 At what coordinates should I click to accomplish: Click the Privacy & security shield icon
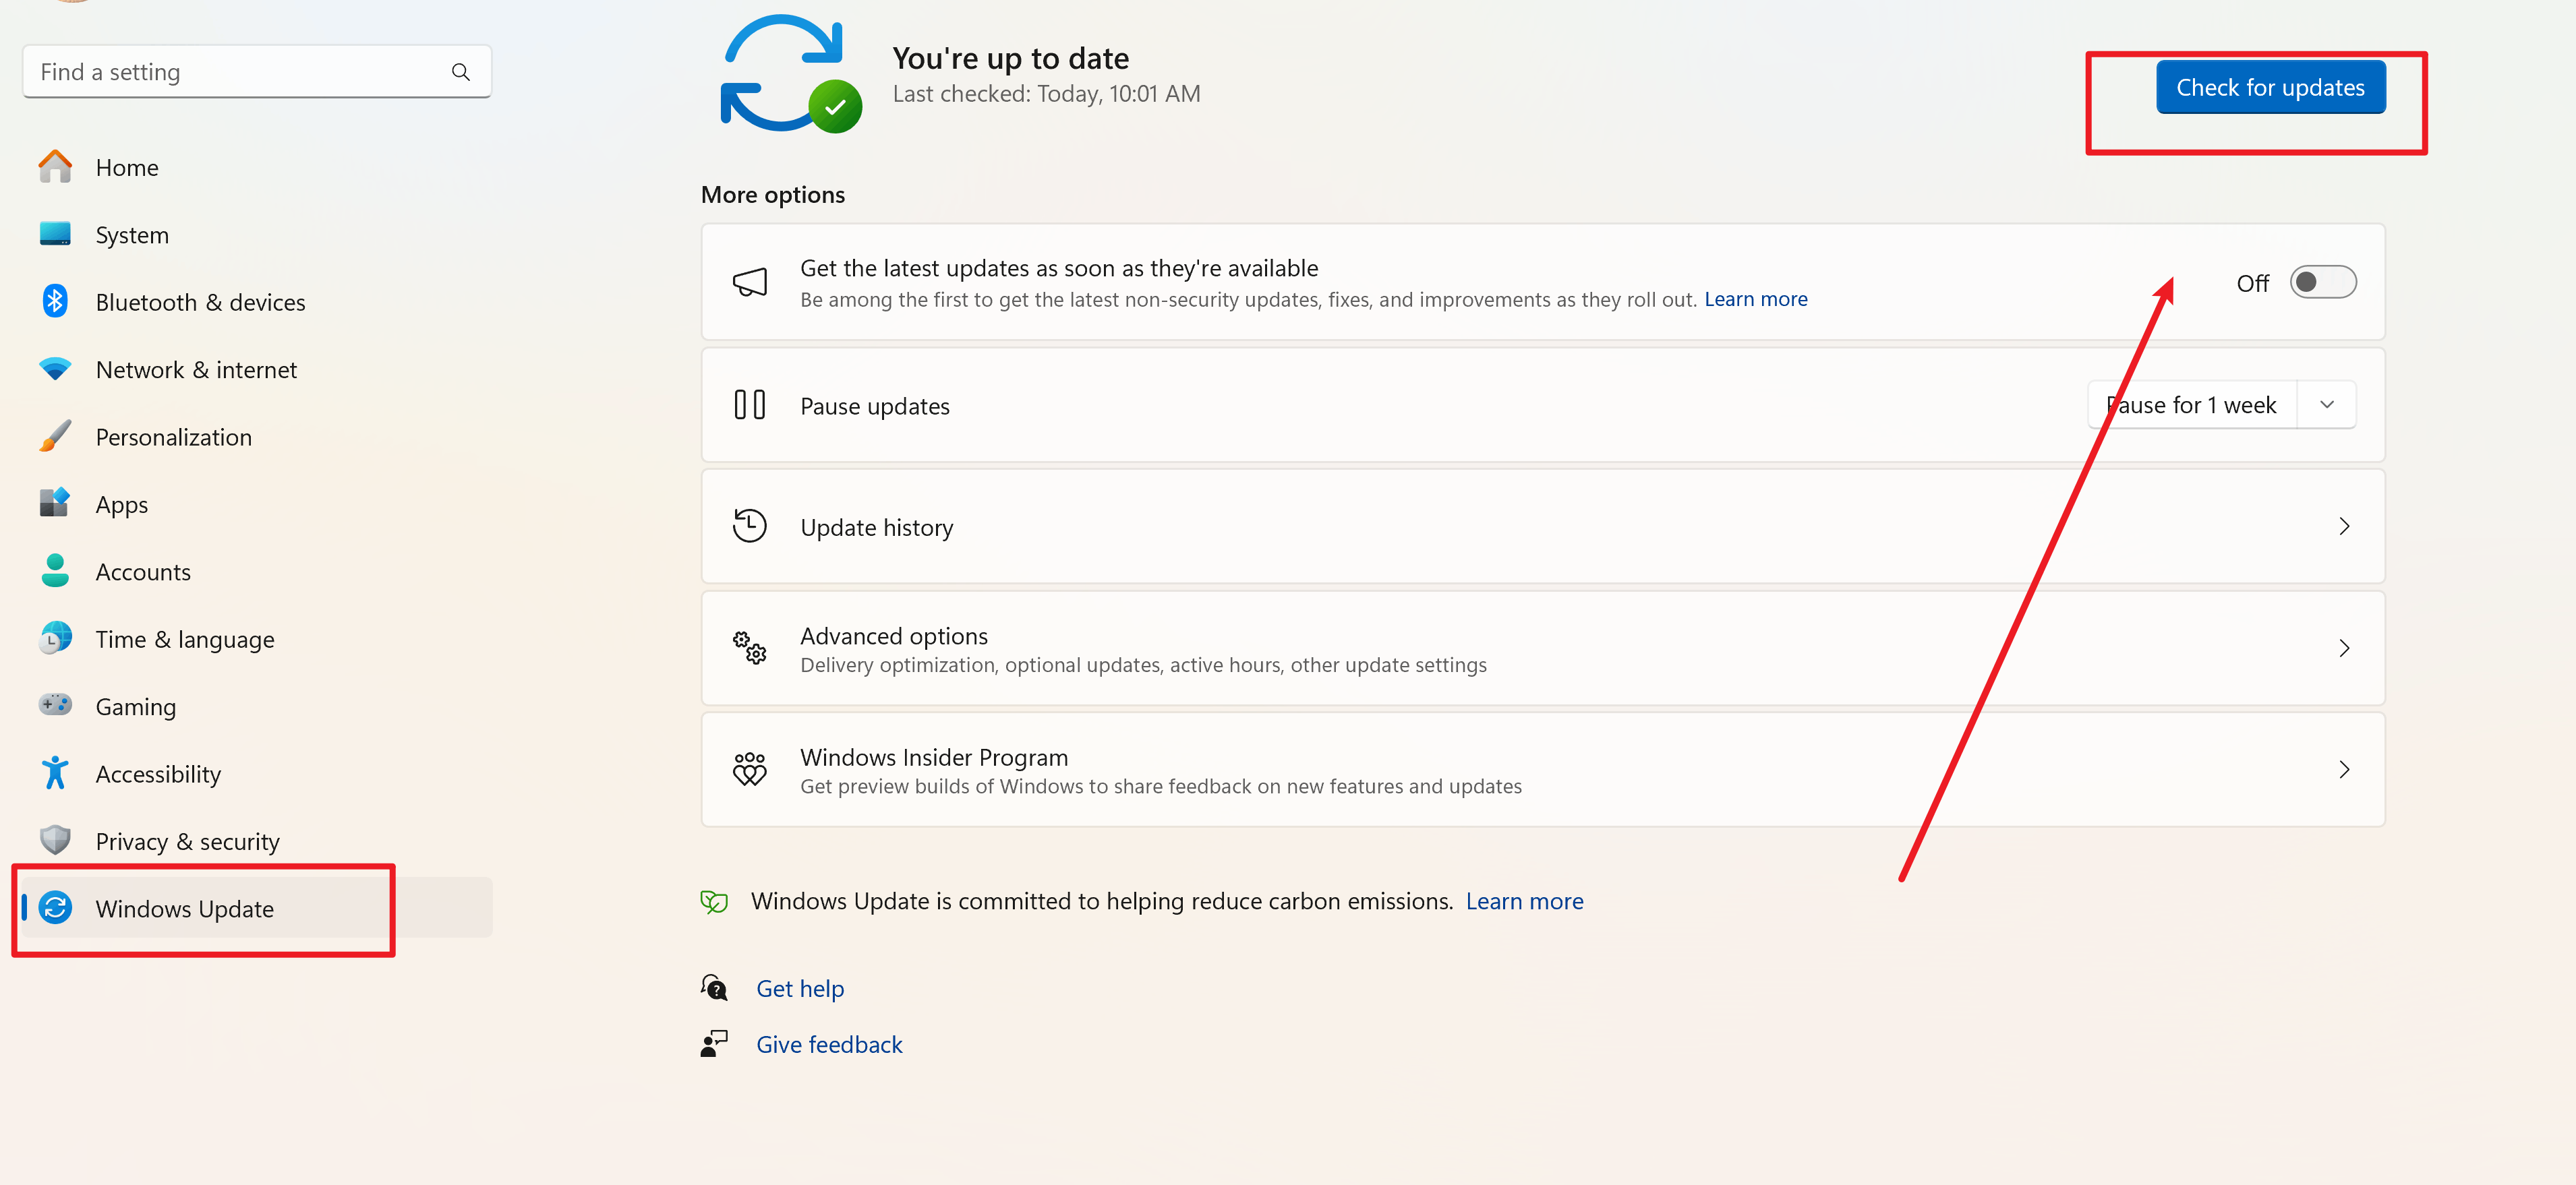tap(55, 840)
